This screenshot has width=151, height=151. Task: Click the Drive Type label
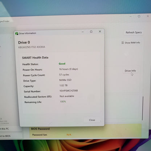pos(30,81)
